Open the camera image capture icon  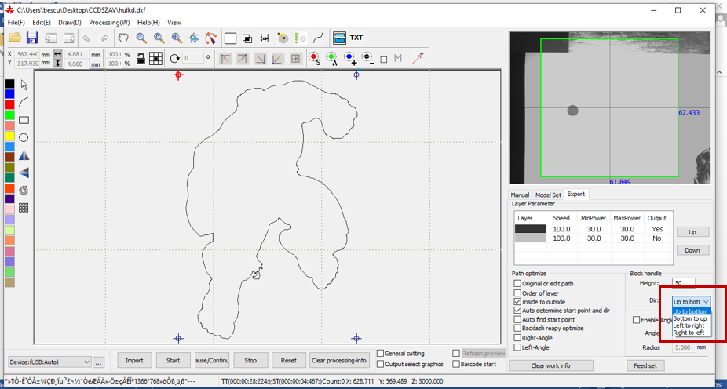pos(340,38)
